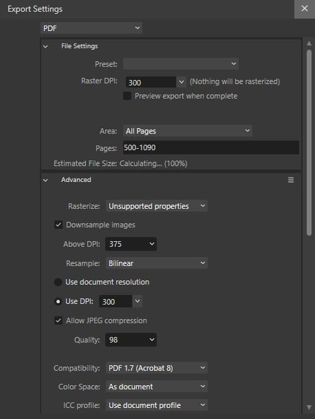This screenshot has height=419, width=315.
Task: Open the Preset dropdown
Action: (181, 64)
